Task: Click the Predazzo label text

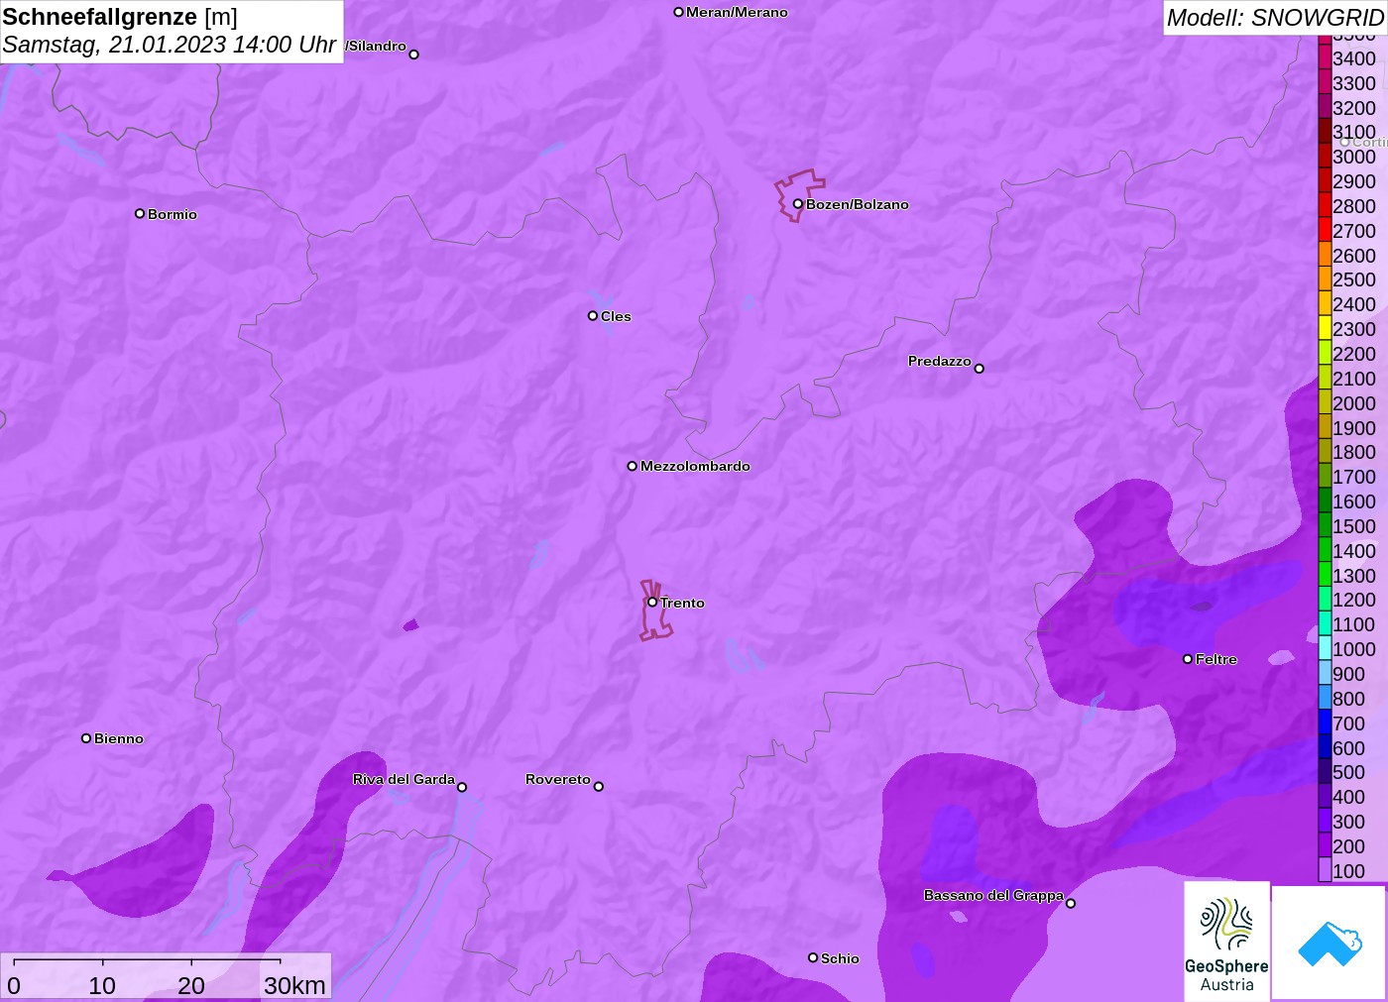Action: pyautogui.click(x=940, y=361)
